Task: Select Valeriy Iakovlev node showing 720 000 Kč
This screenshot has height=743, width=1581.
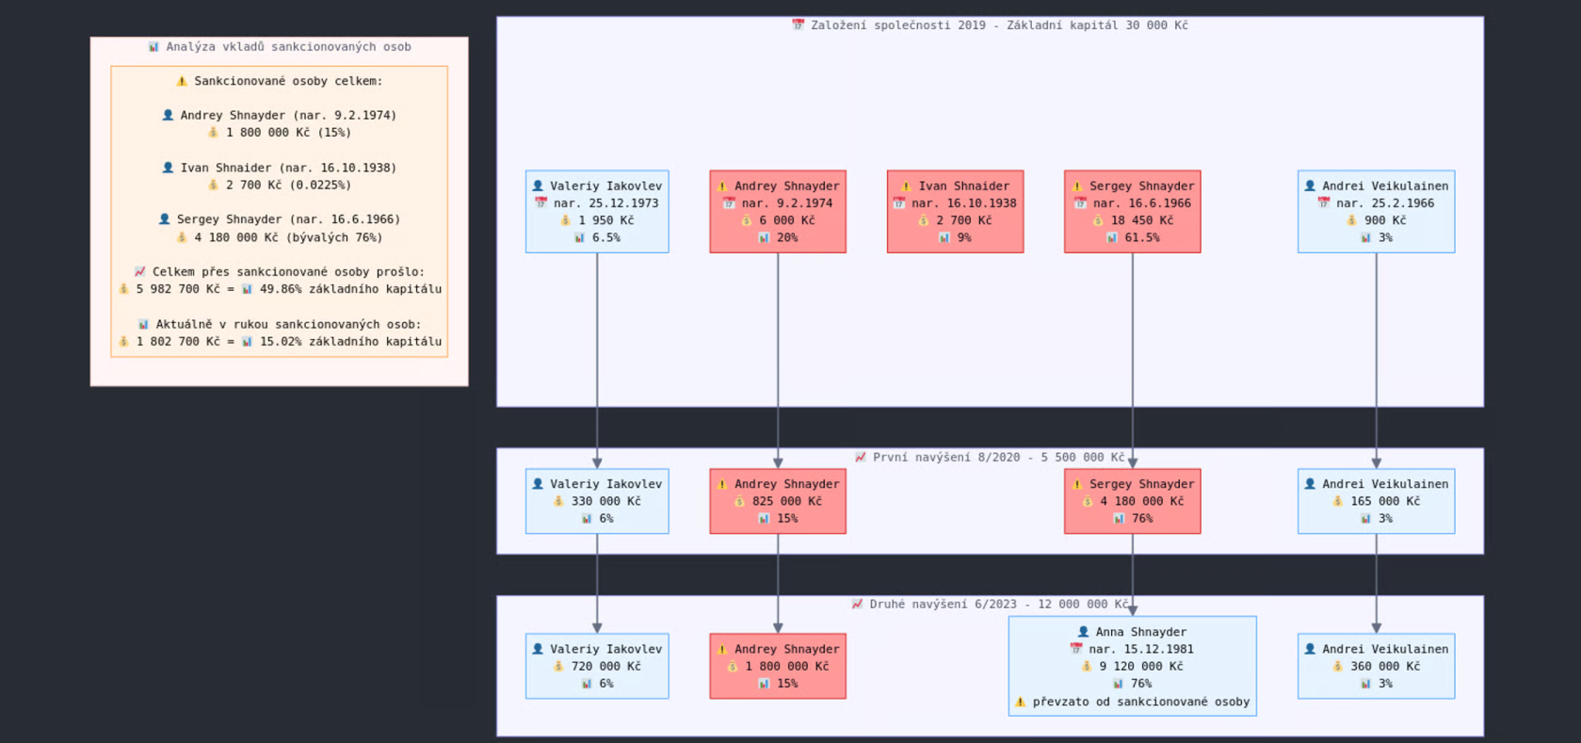Action: pyautogui.click(x=597, y=666)
